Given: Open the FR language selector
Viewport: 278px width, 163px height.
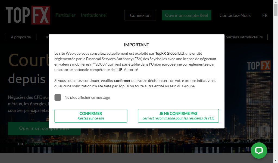Looking at the screenshot, I should click(x=265, y=15).
